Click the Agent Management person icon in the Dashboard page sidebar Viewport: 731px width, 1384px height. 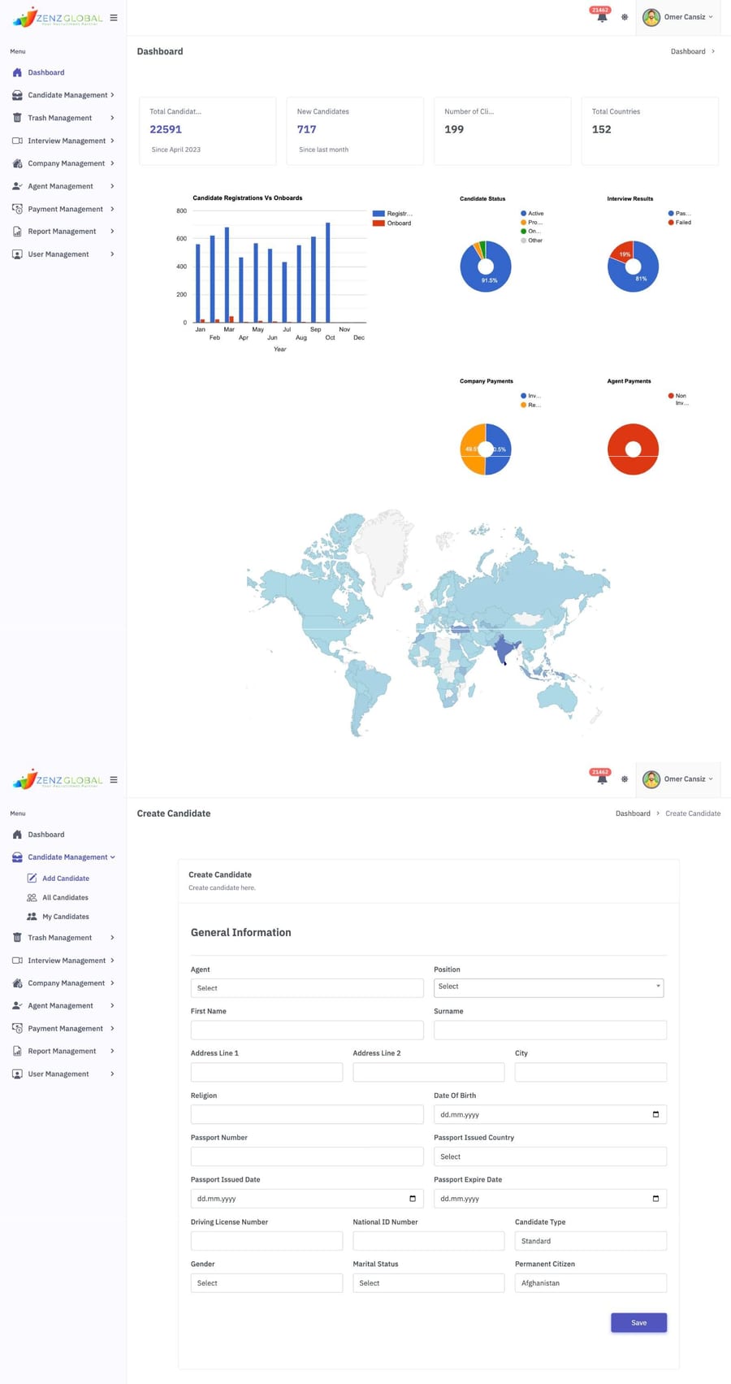click(17, 186)
